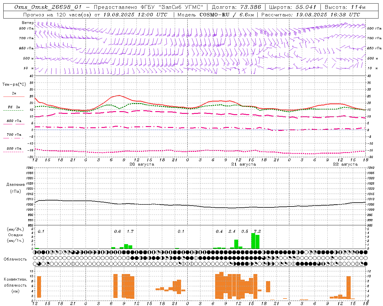Select the 0.5 precipitation total
The image size is (383, 306).
tap(245, 232)
